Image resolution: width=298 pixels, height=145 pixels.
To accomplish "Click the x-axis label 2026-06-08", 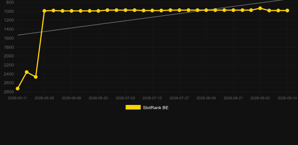I will pos(71,98).
